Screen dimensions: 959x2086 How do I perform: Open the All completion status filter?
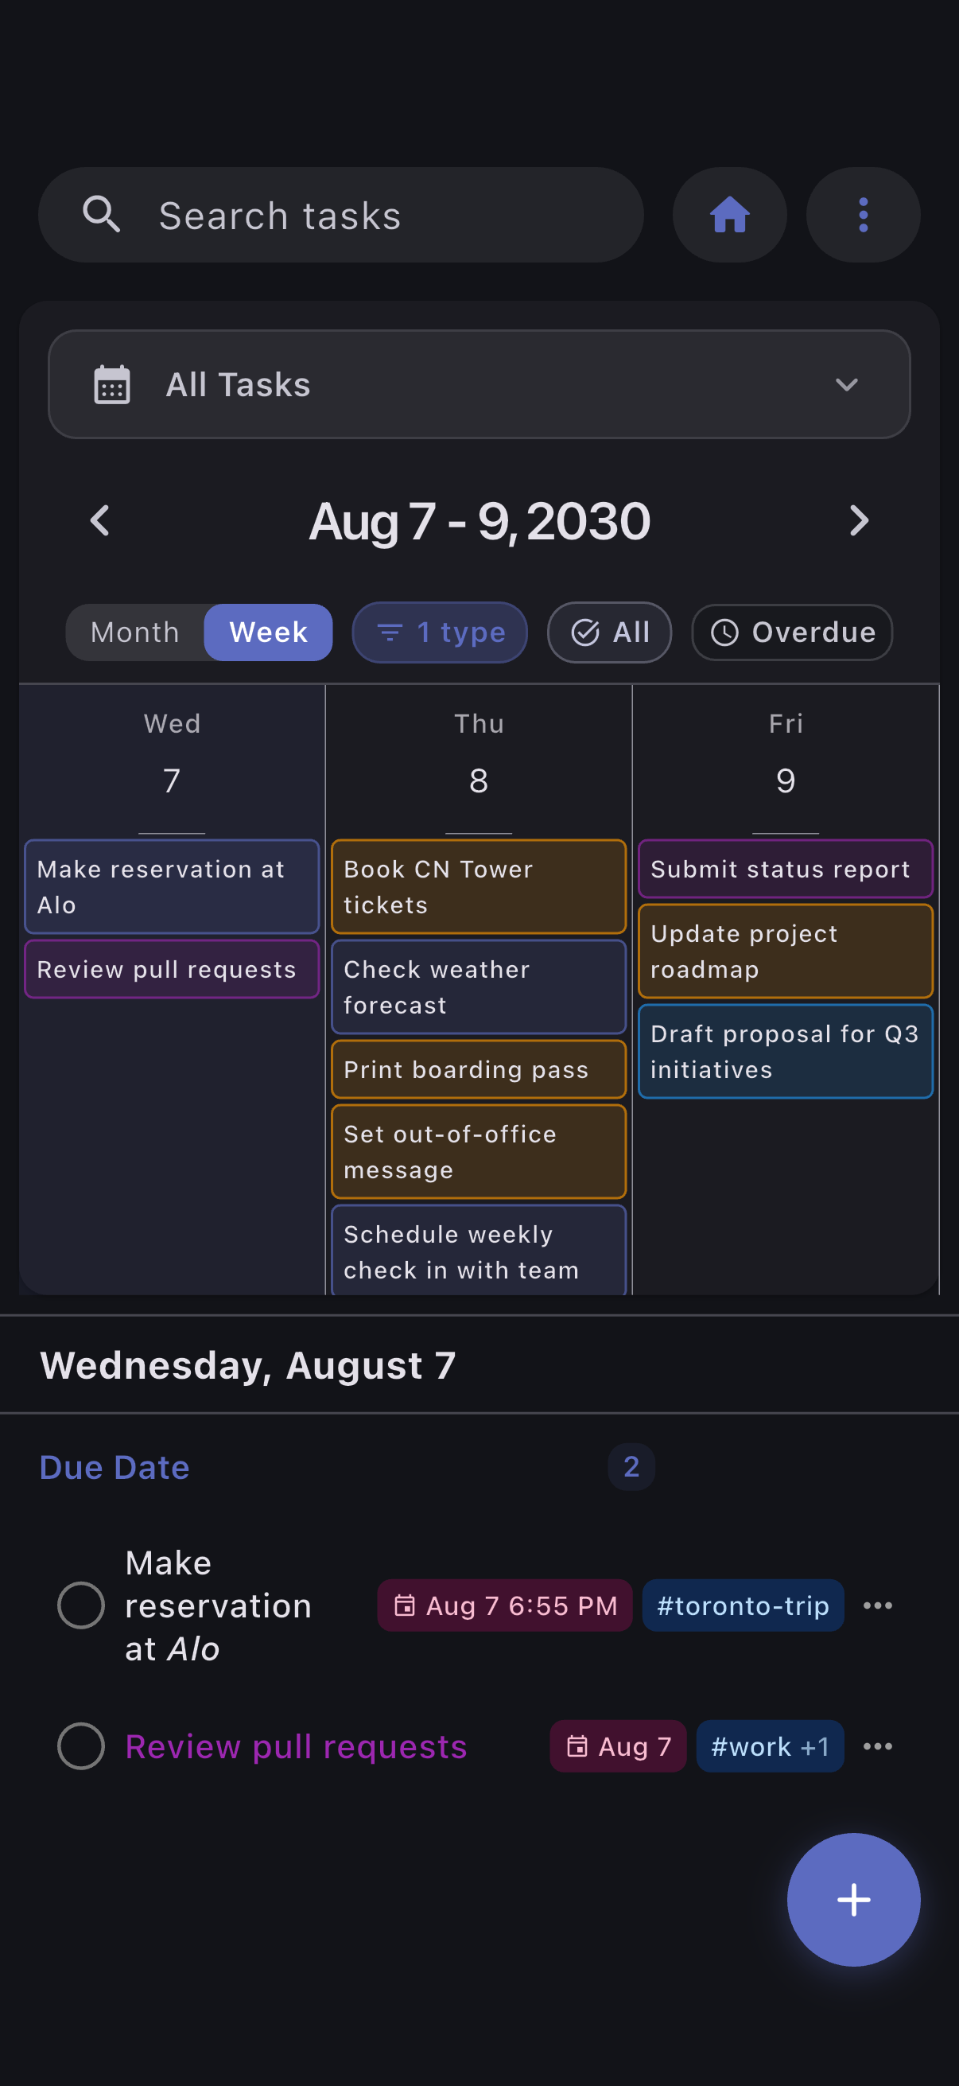pos(608,632)
